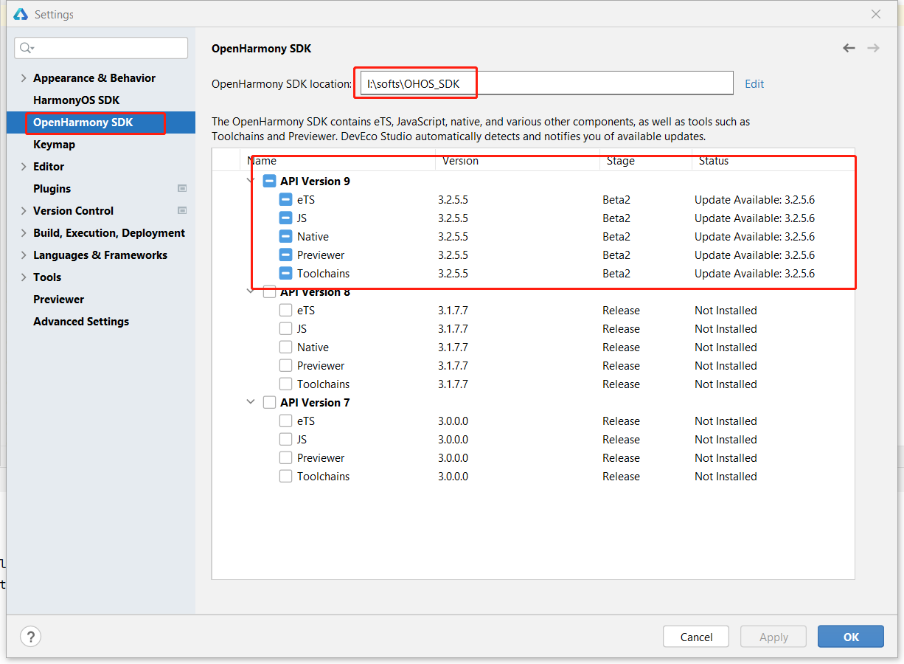Close the Settings dialog window
Viewport: 904px width, 664px height.
pos(876,14)
